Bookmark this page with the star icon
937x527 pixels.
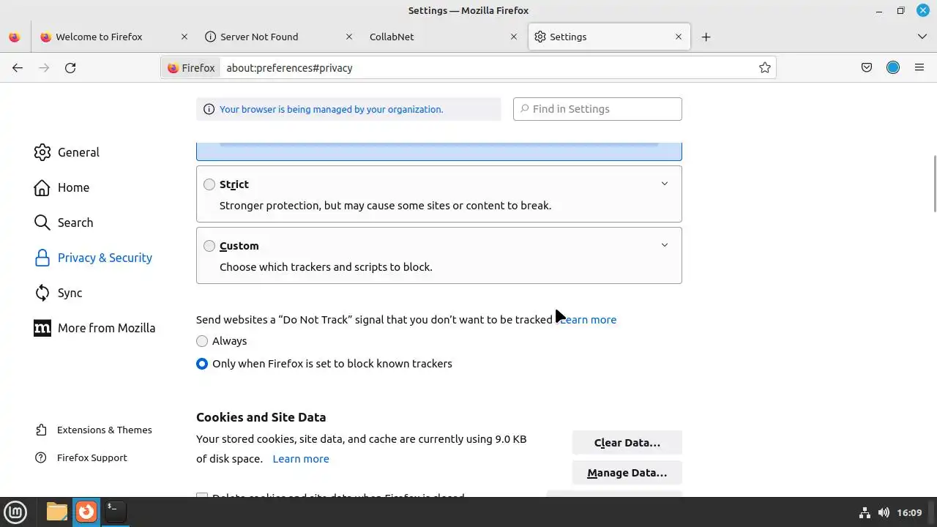[765, 68]
